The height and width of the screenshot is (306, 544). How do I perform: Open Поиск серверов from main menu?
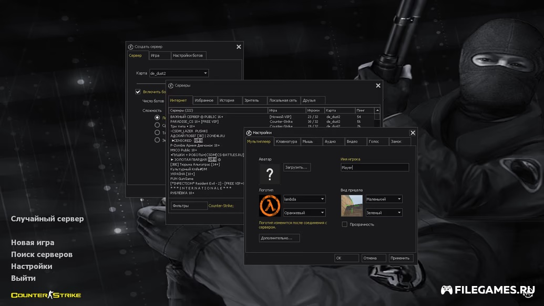42,254
